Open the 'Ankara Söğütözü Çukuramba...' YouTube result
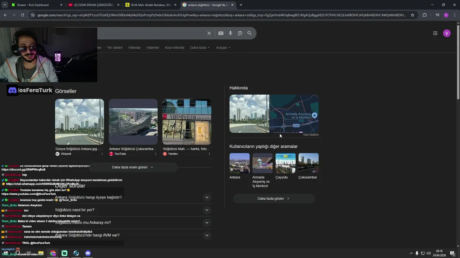This screenshot has width=460, height=258. pos(133,149)
